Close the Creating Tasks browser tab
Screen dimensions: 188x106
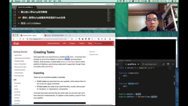tap(42, 35)
